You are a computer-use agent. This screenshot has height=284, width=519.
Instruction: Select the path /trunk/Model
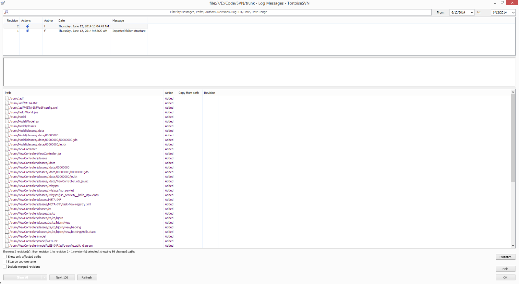point(18,117)
